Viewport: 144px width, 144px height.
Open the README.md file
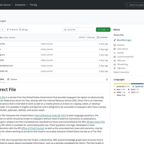[4, 71]
